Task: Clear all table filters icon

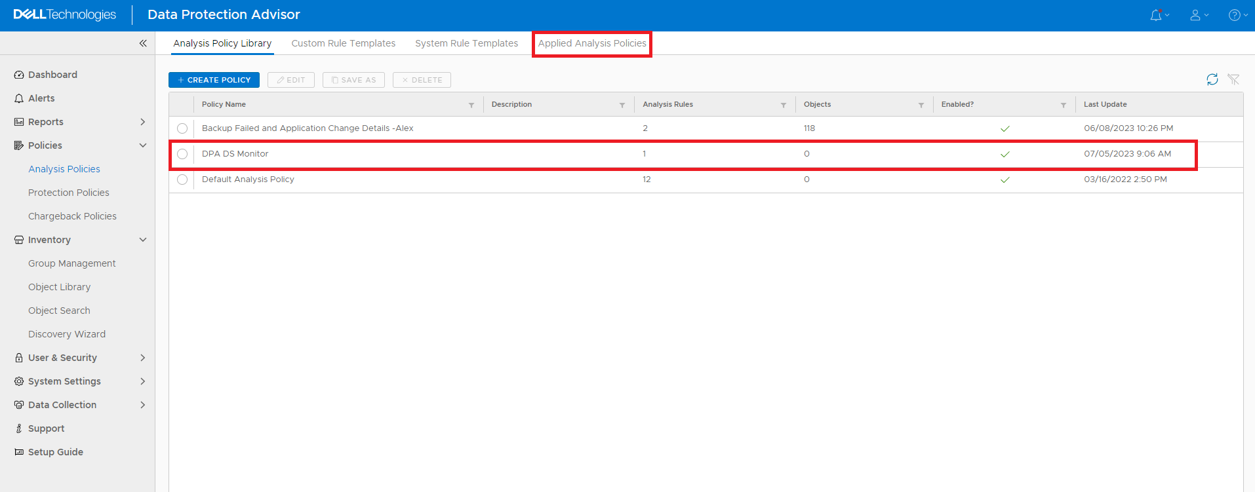Action: (x=1233, y=79)
